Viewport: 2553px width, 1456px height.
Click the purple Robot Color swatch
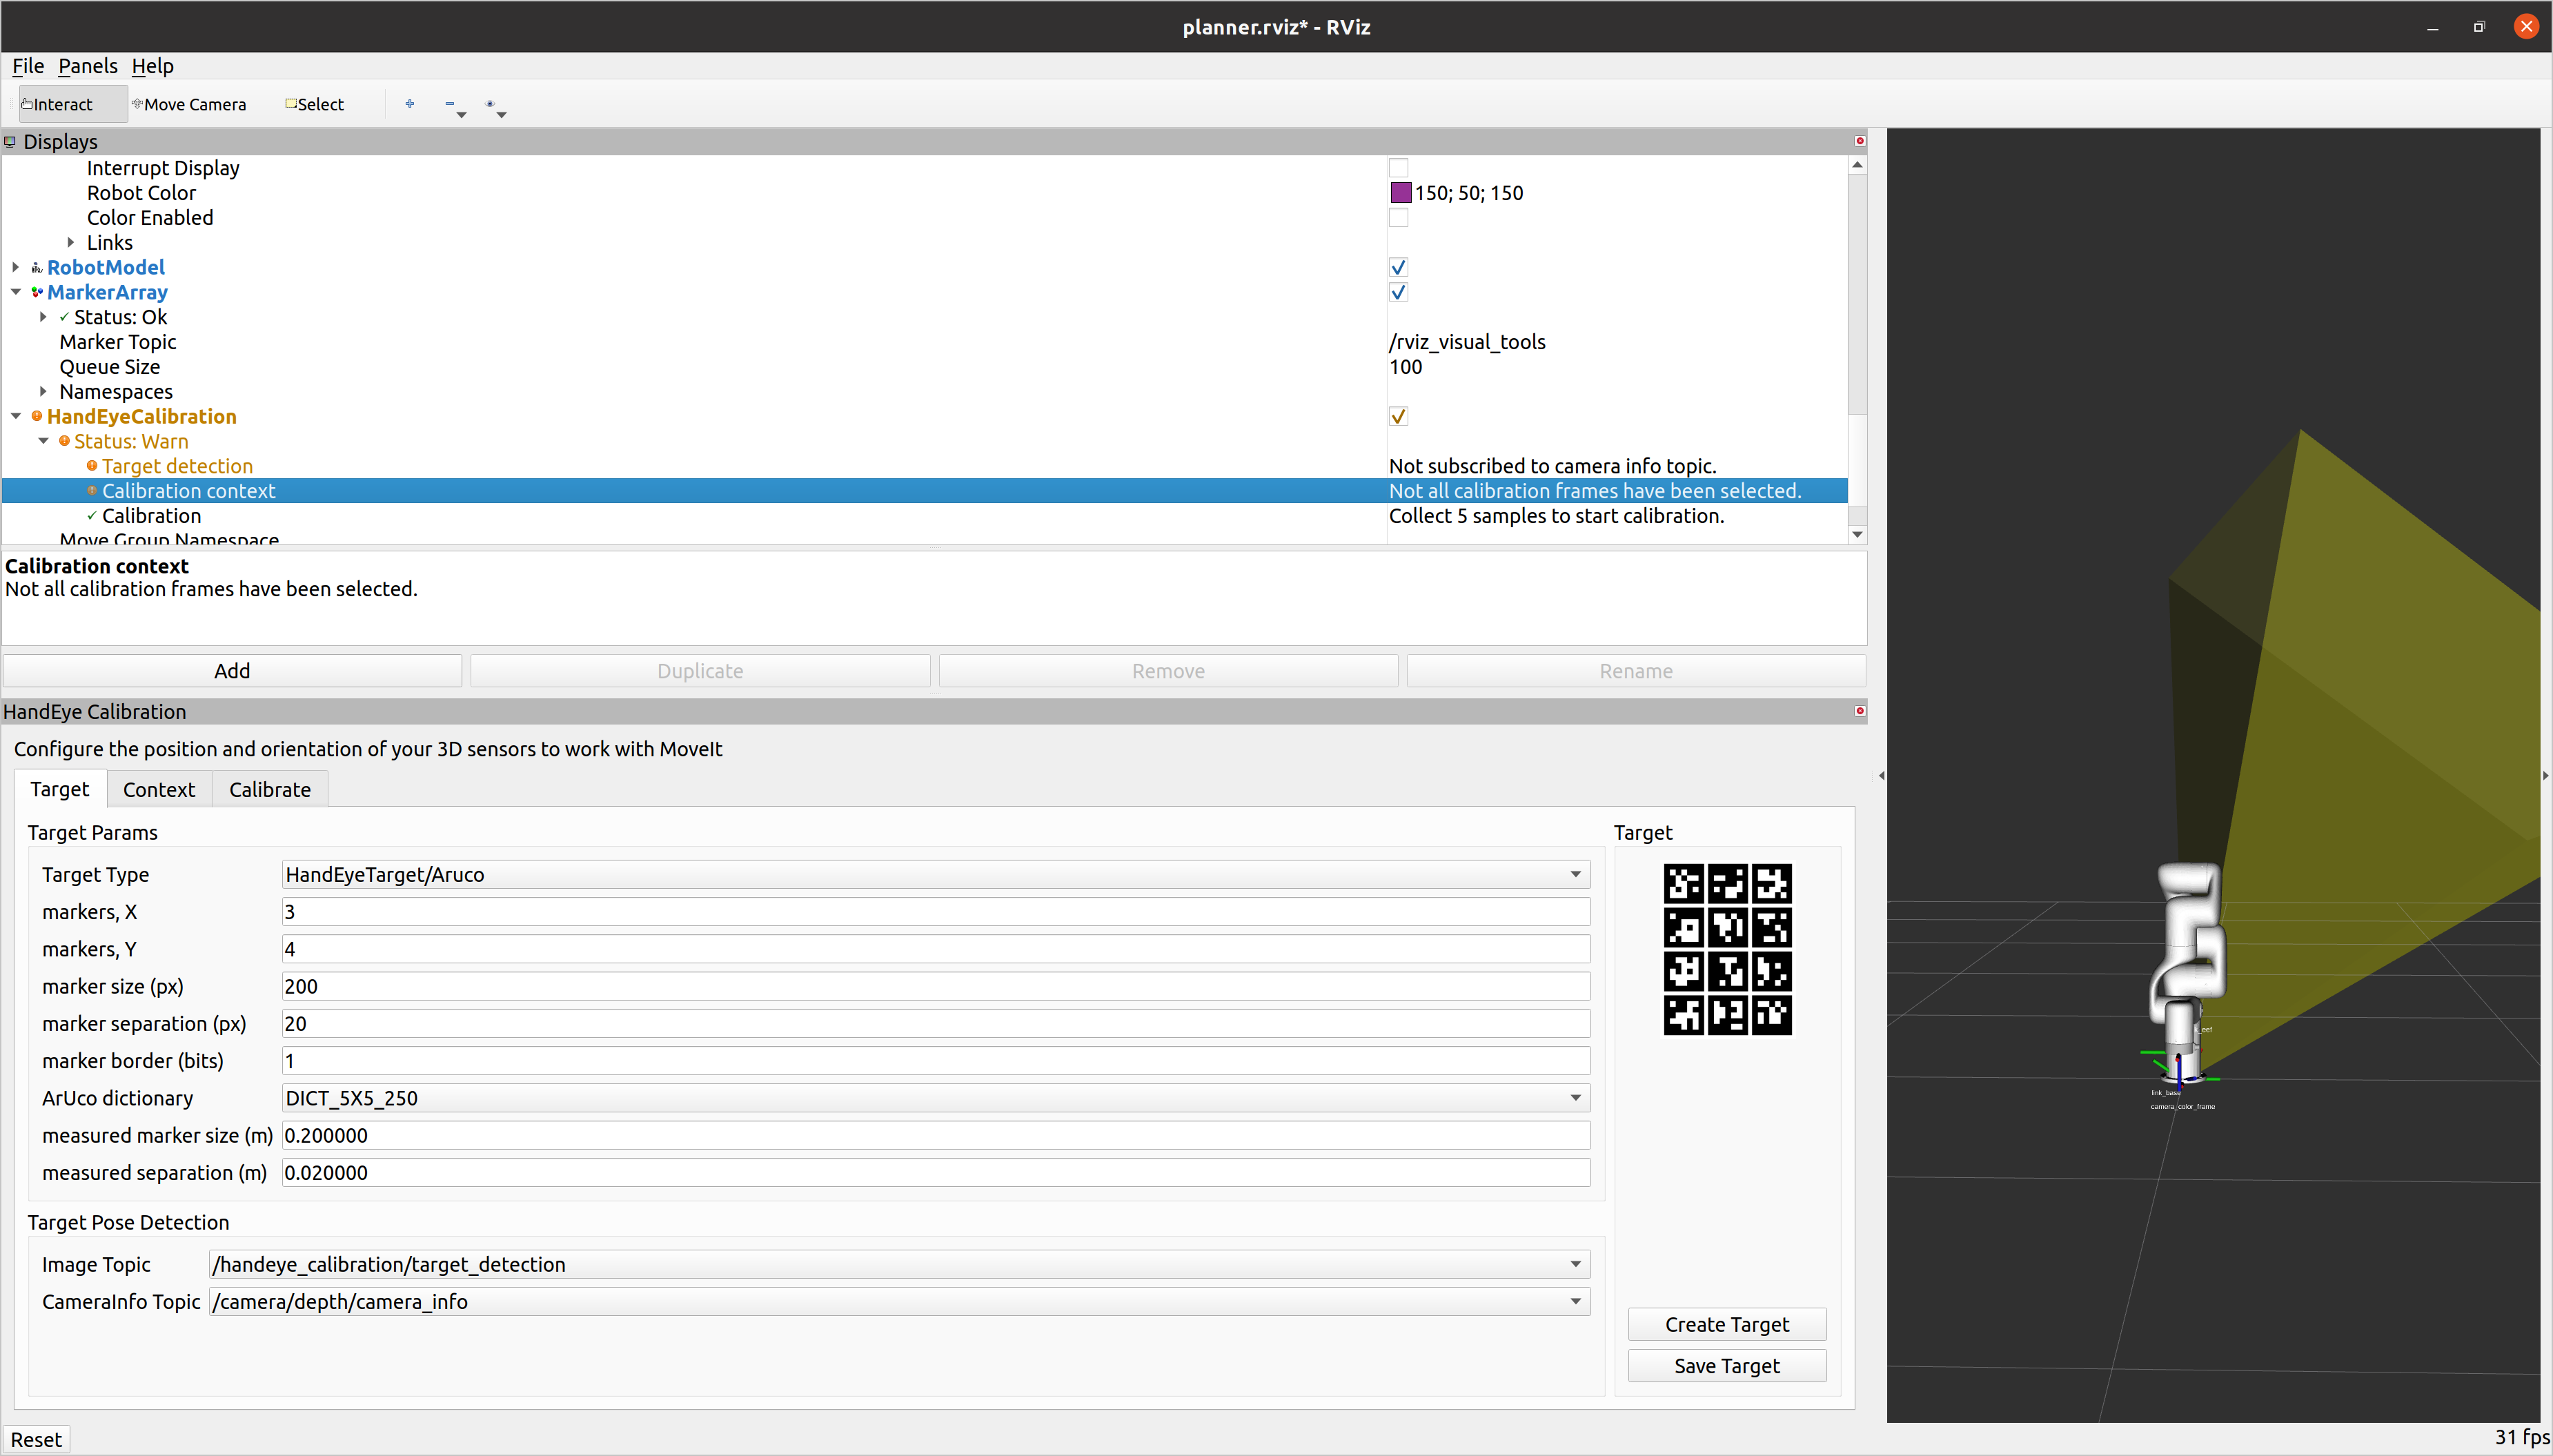click(1401, 193)
